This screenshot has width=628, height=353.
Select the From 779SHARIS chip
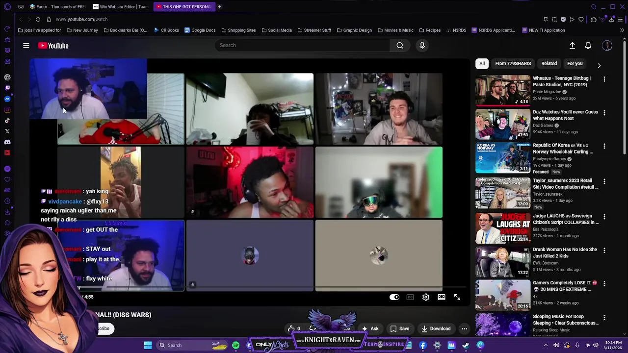tap(513, 64)
